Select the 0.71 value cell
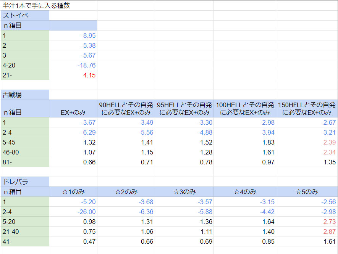This screenshot has width=338, height=254. click(x=126, y=162)
